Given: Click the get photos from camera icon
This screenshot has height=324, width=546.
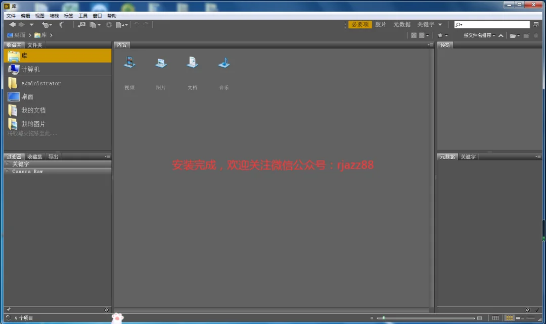Looking at the screenshot, I should tap(81, 25).
